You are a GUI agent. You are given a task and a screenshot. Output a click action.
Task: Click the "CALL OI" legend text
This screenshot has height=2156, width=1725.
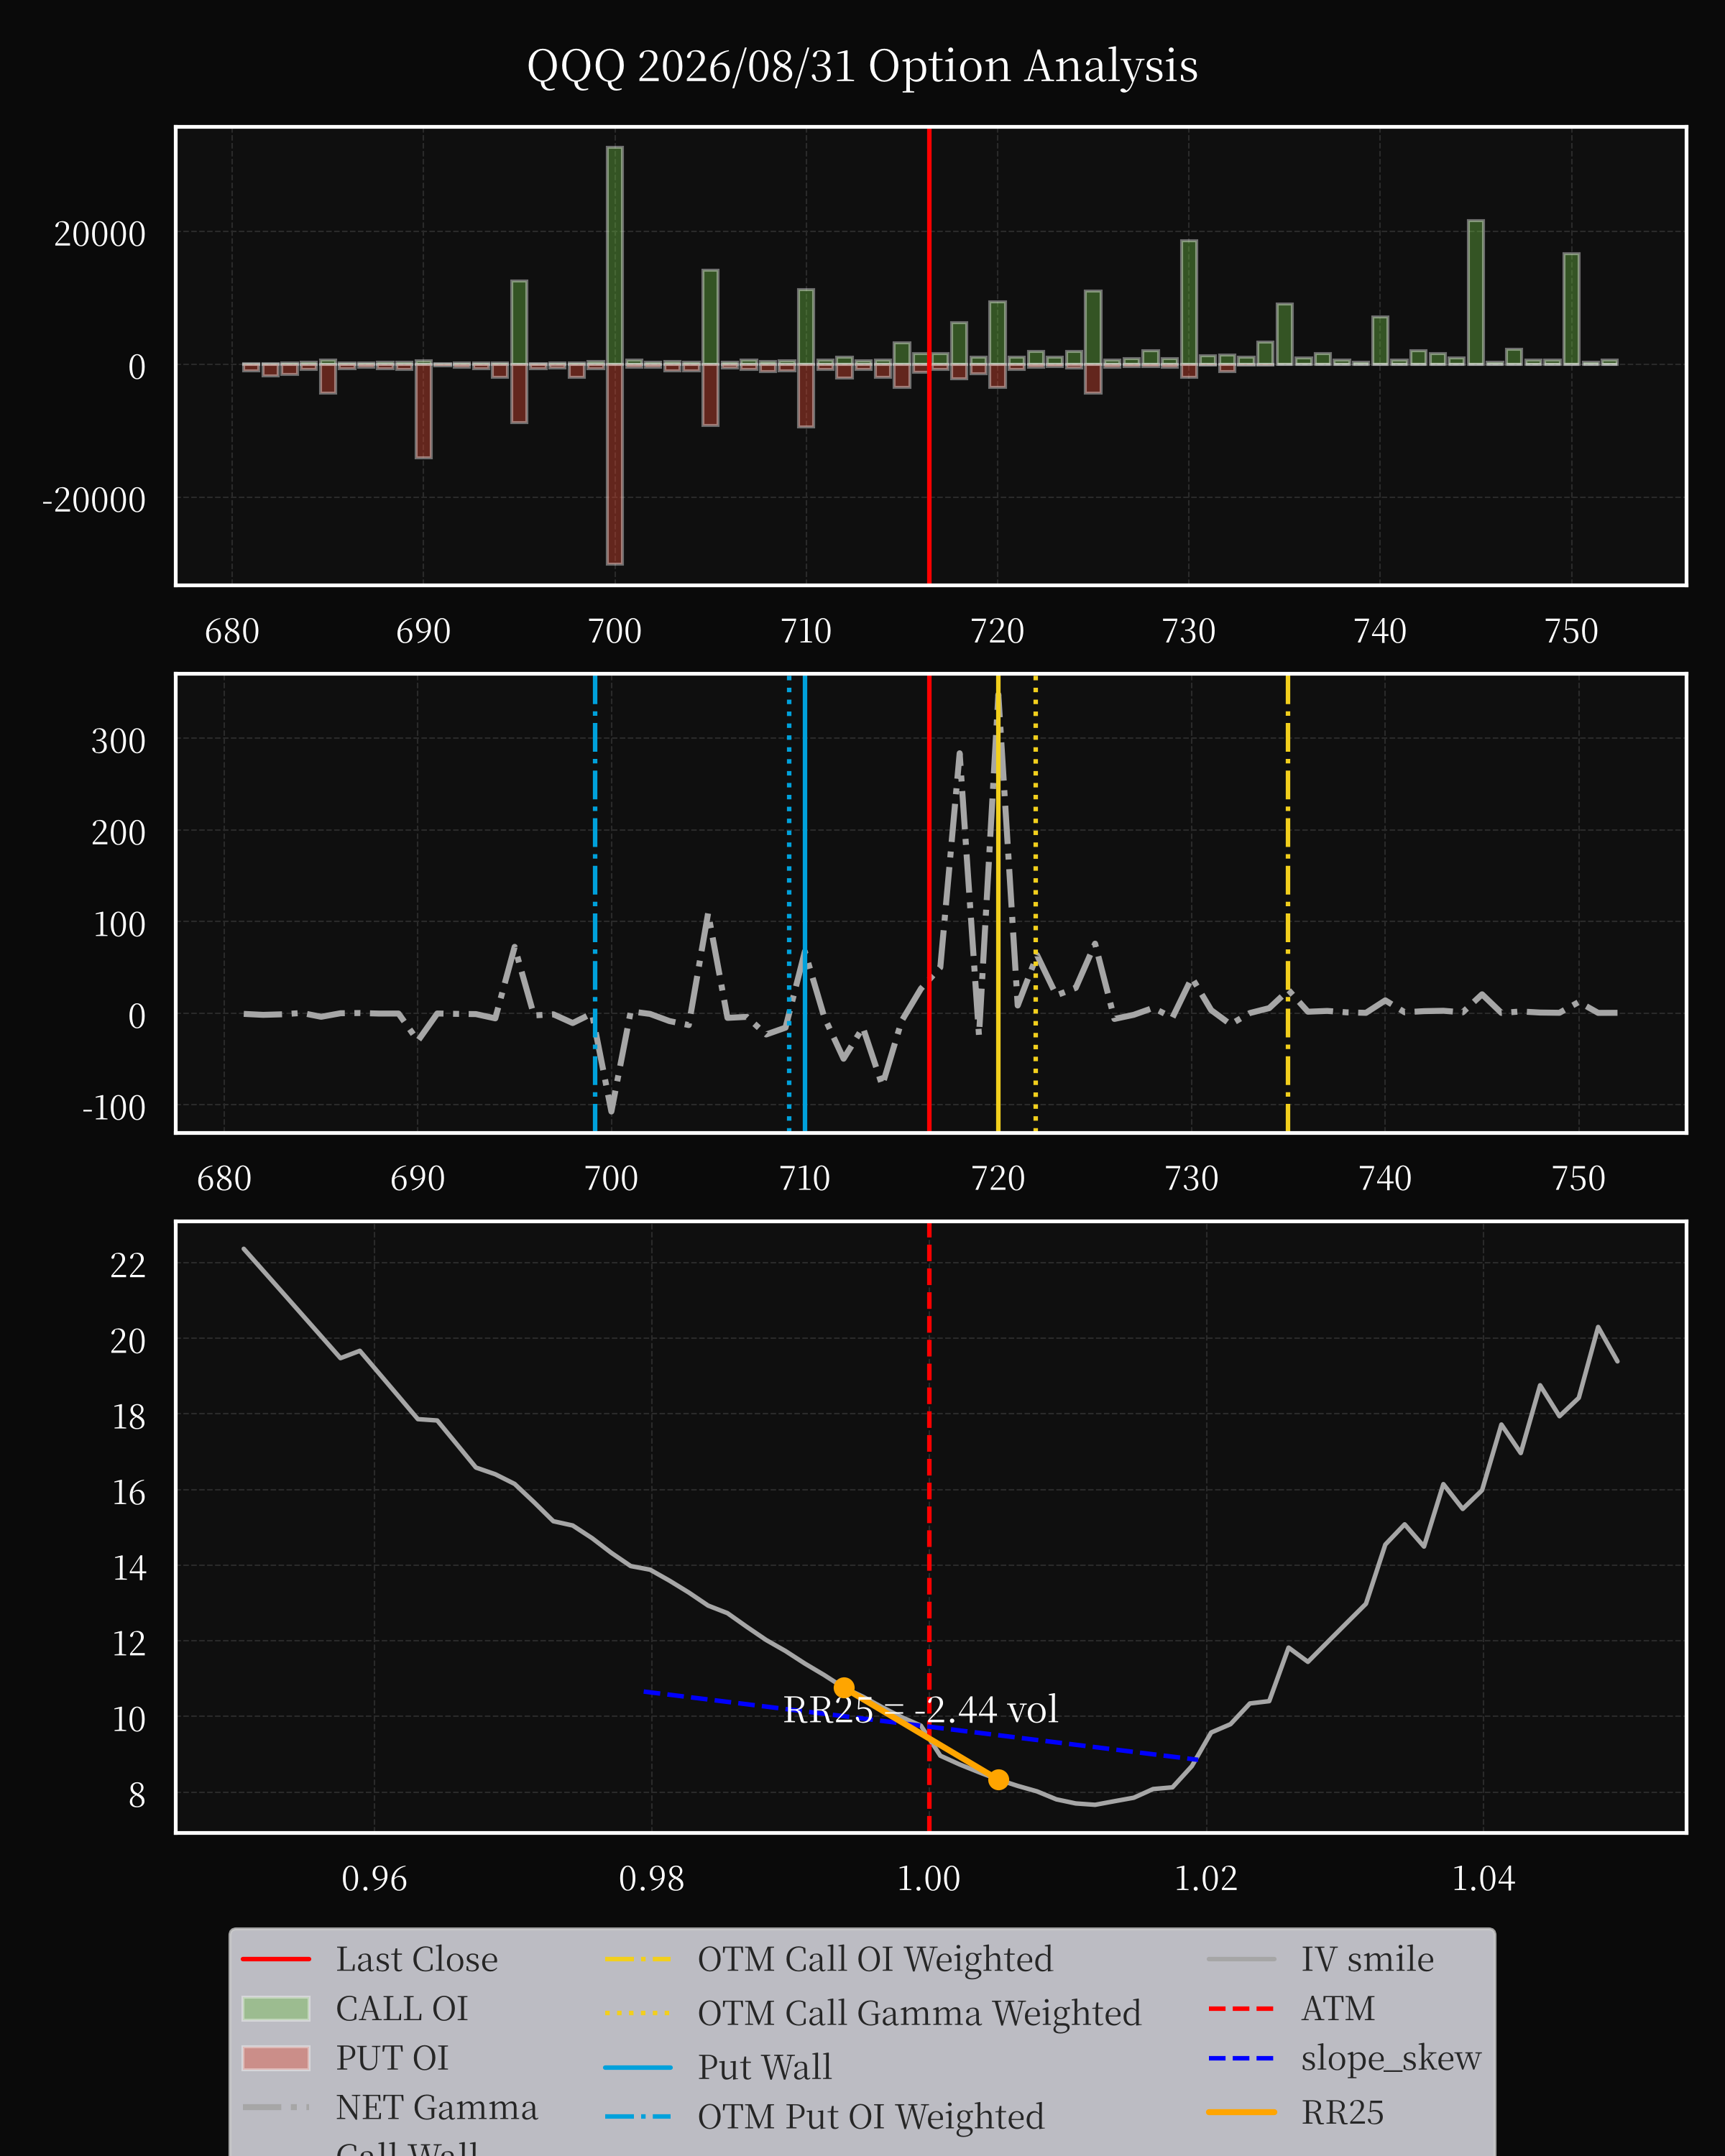[401, 2008]
